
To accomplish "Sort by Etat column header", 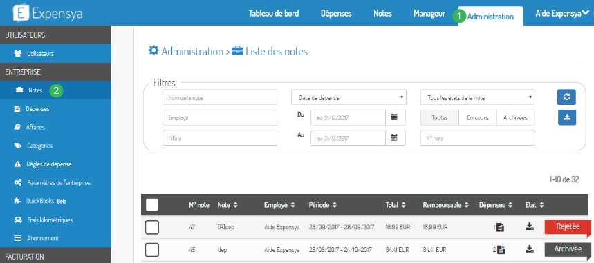I will (535, 205).
